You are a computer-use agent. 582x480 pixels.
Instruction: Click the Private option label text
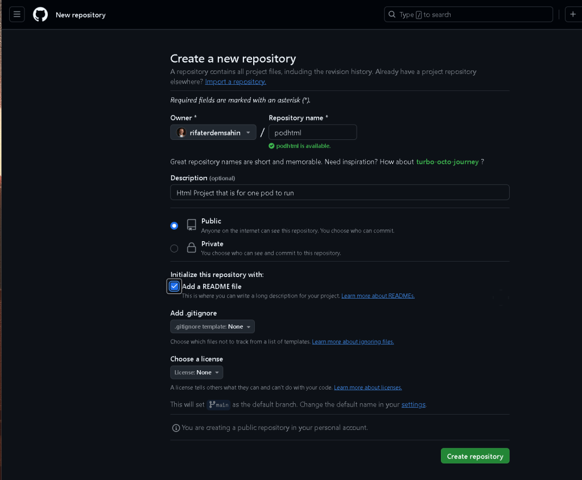point(212,244)
